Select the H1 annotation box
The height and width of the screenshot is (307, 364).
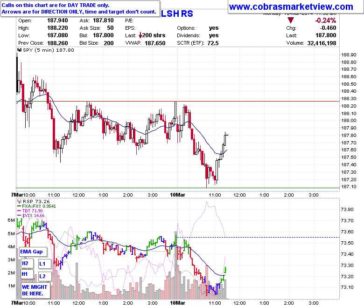pos(27,274)
